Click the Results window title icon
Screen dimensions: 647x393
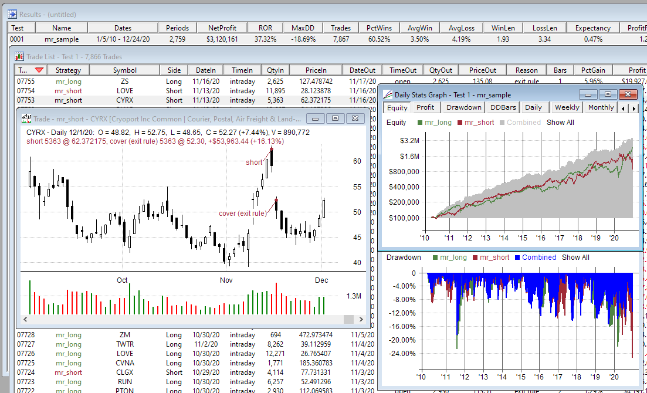click(12, 14)
